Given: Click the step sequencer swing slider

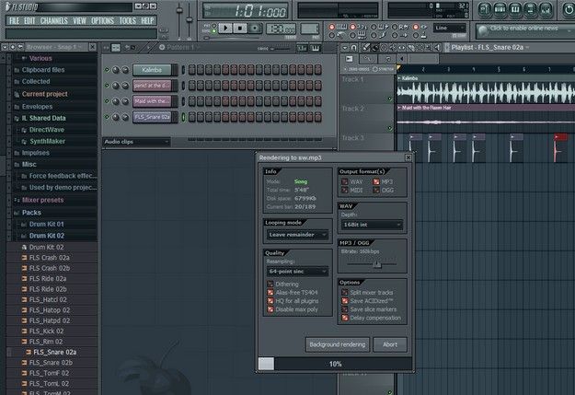Looking at the screenshot, I should pos(273,49).
